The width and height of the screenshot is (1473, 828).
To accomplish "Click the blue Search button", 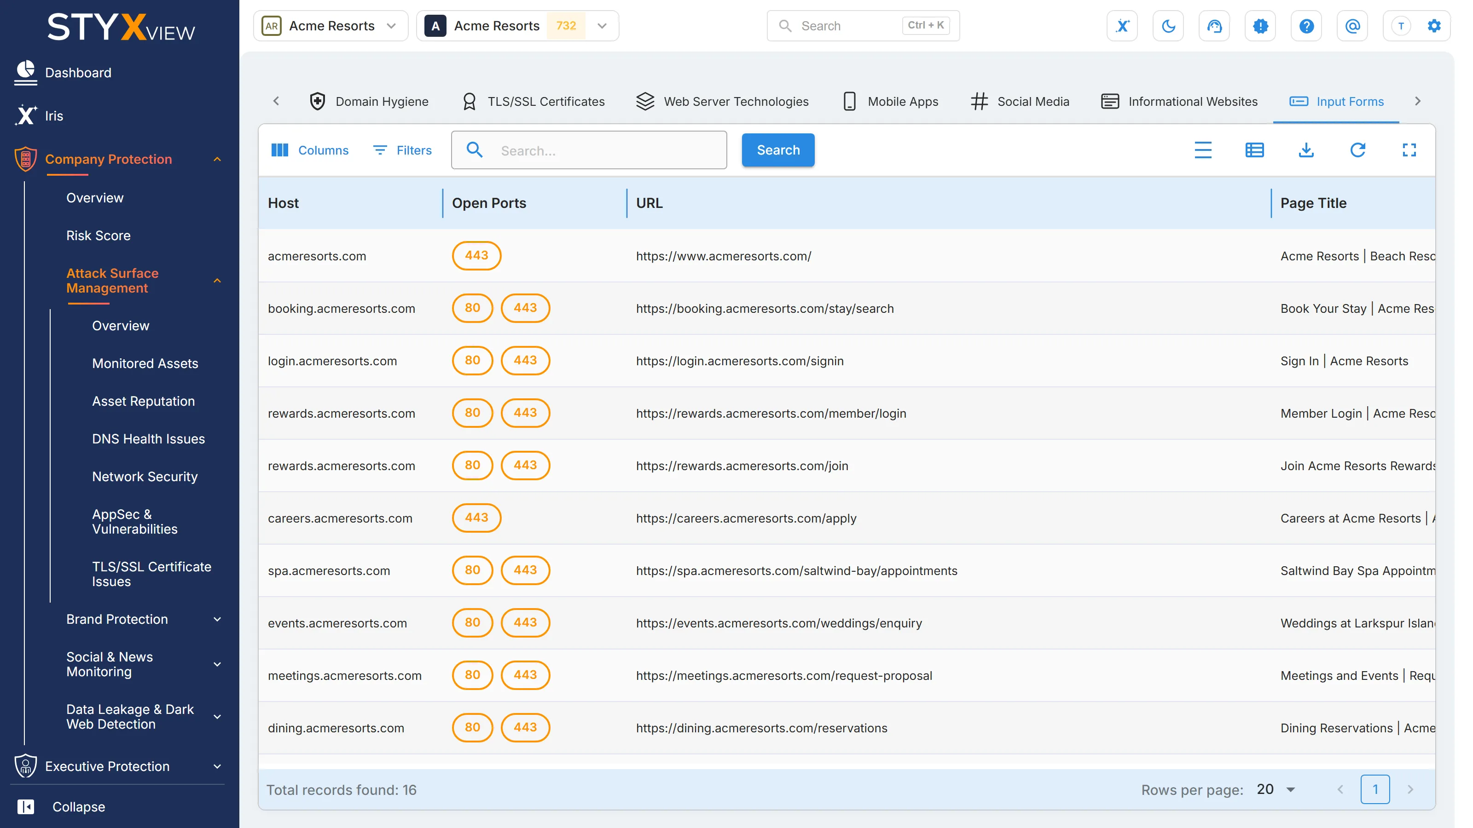I will pos(777,149).
